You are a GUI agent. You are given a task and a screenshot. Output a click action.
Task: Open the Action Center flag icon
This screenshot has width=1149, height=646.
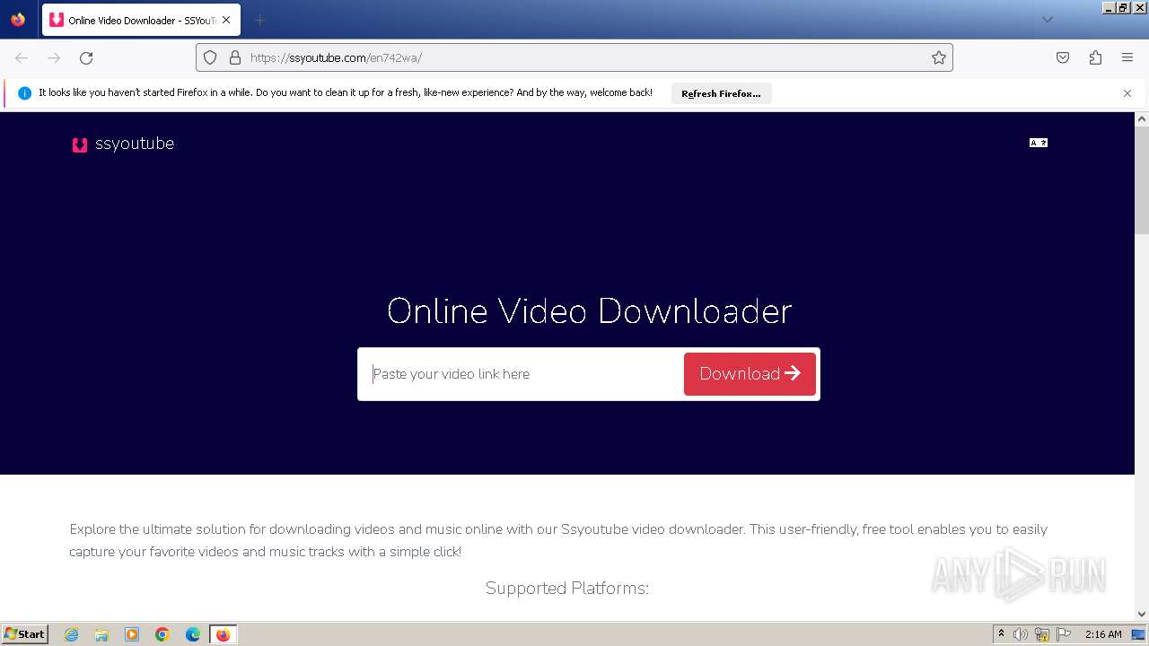click(1064, 634)
